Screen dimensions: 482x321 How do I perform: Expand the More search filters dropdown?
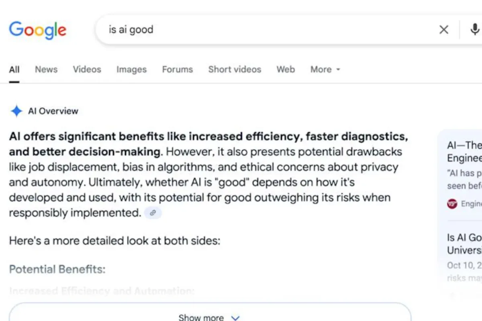325,69
